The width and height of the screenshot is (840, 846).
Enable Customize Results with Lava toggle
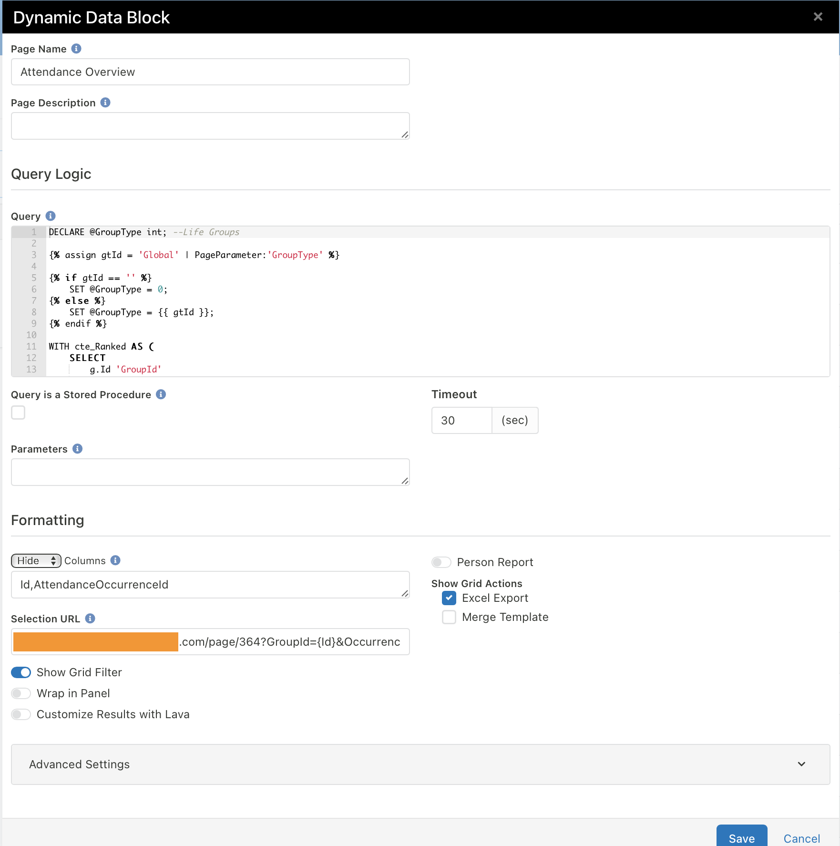[21, 714]
